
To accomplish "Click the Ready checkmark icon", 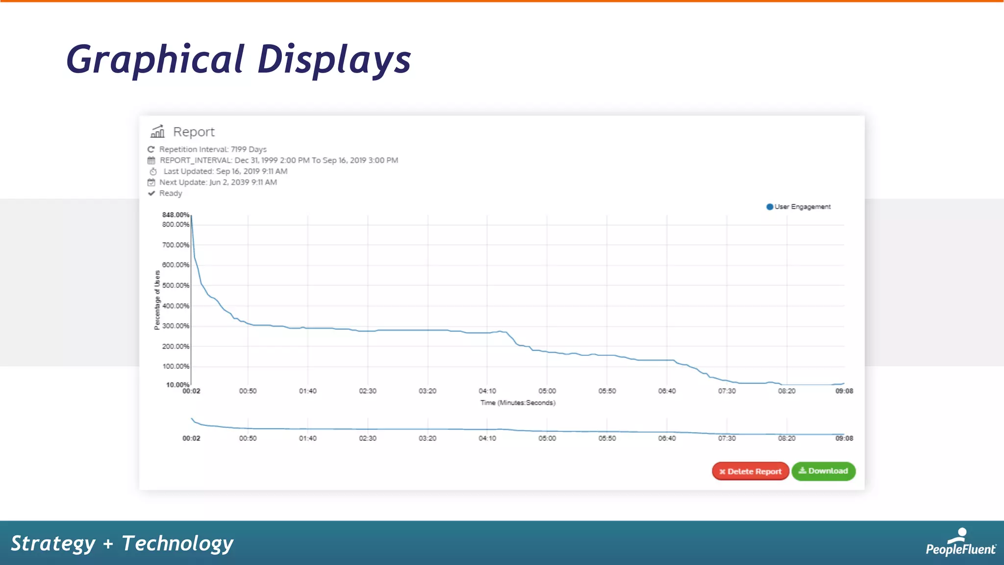I will (x=151, y=193).
